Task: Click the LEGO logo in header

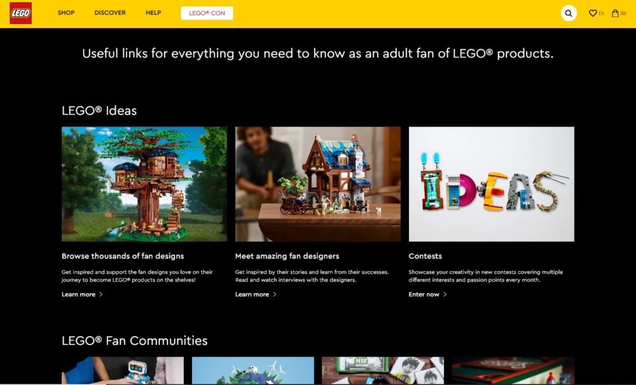Action: coord(20,13)
